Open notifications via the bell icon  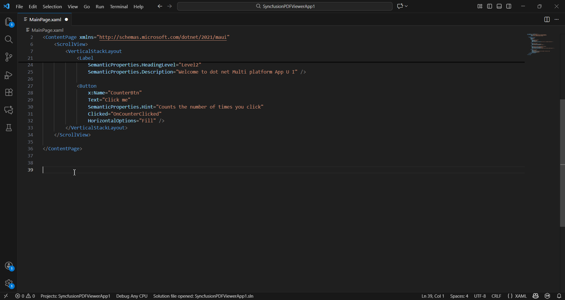(559, 296)
